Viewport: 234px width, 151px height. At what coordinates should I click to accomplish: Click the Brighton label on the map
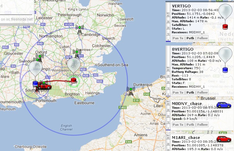pos(72,94)
